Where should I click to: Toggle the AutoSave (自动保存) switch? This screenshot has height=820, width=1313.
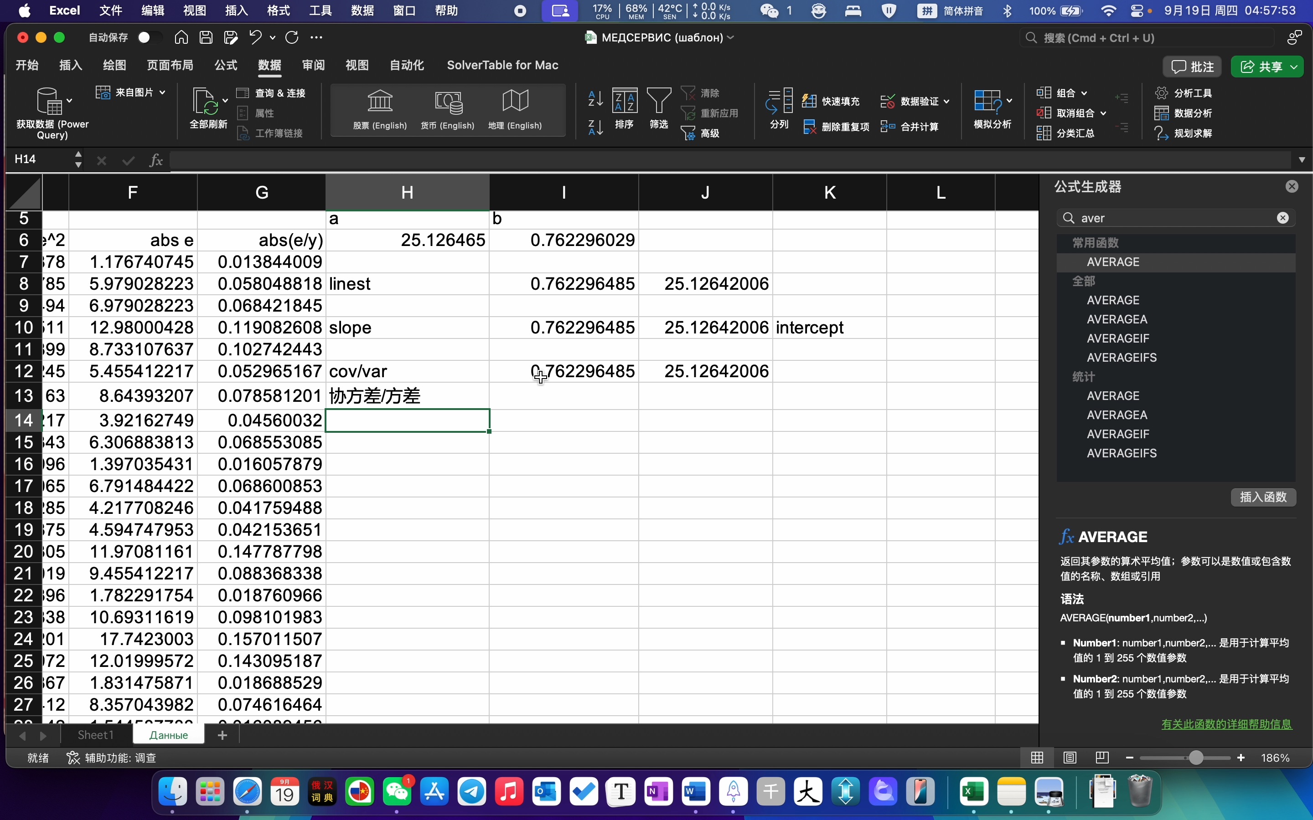149,37
